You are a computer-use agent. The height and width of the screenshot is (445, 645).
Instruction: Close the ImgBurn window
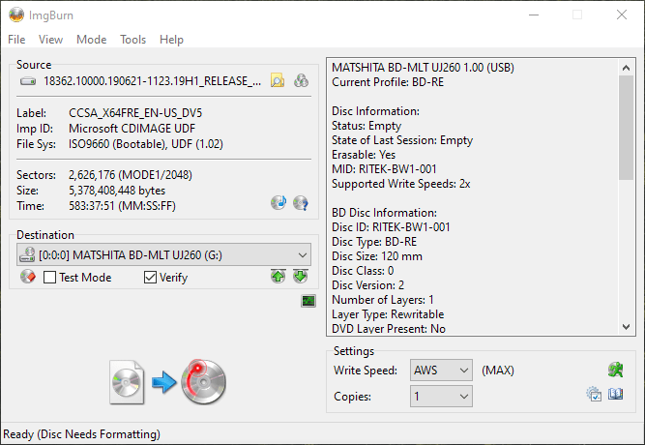click(622, 15)
